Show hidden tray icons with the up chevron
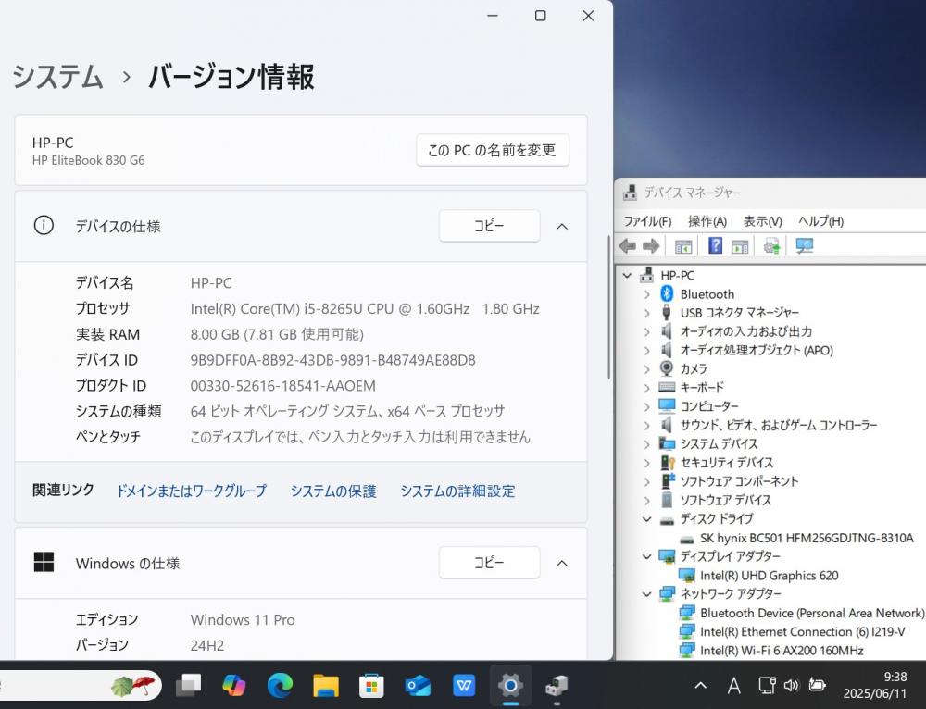 (x=700, y=685)
